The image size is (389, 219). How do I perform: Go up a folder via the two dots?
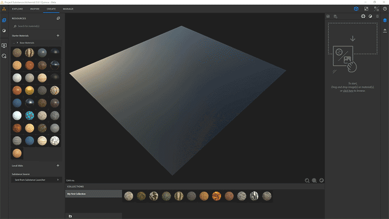[14, 43]
